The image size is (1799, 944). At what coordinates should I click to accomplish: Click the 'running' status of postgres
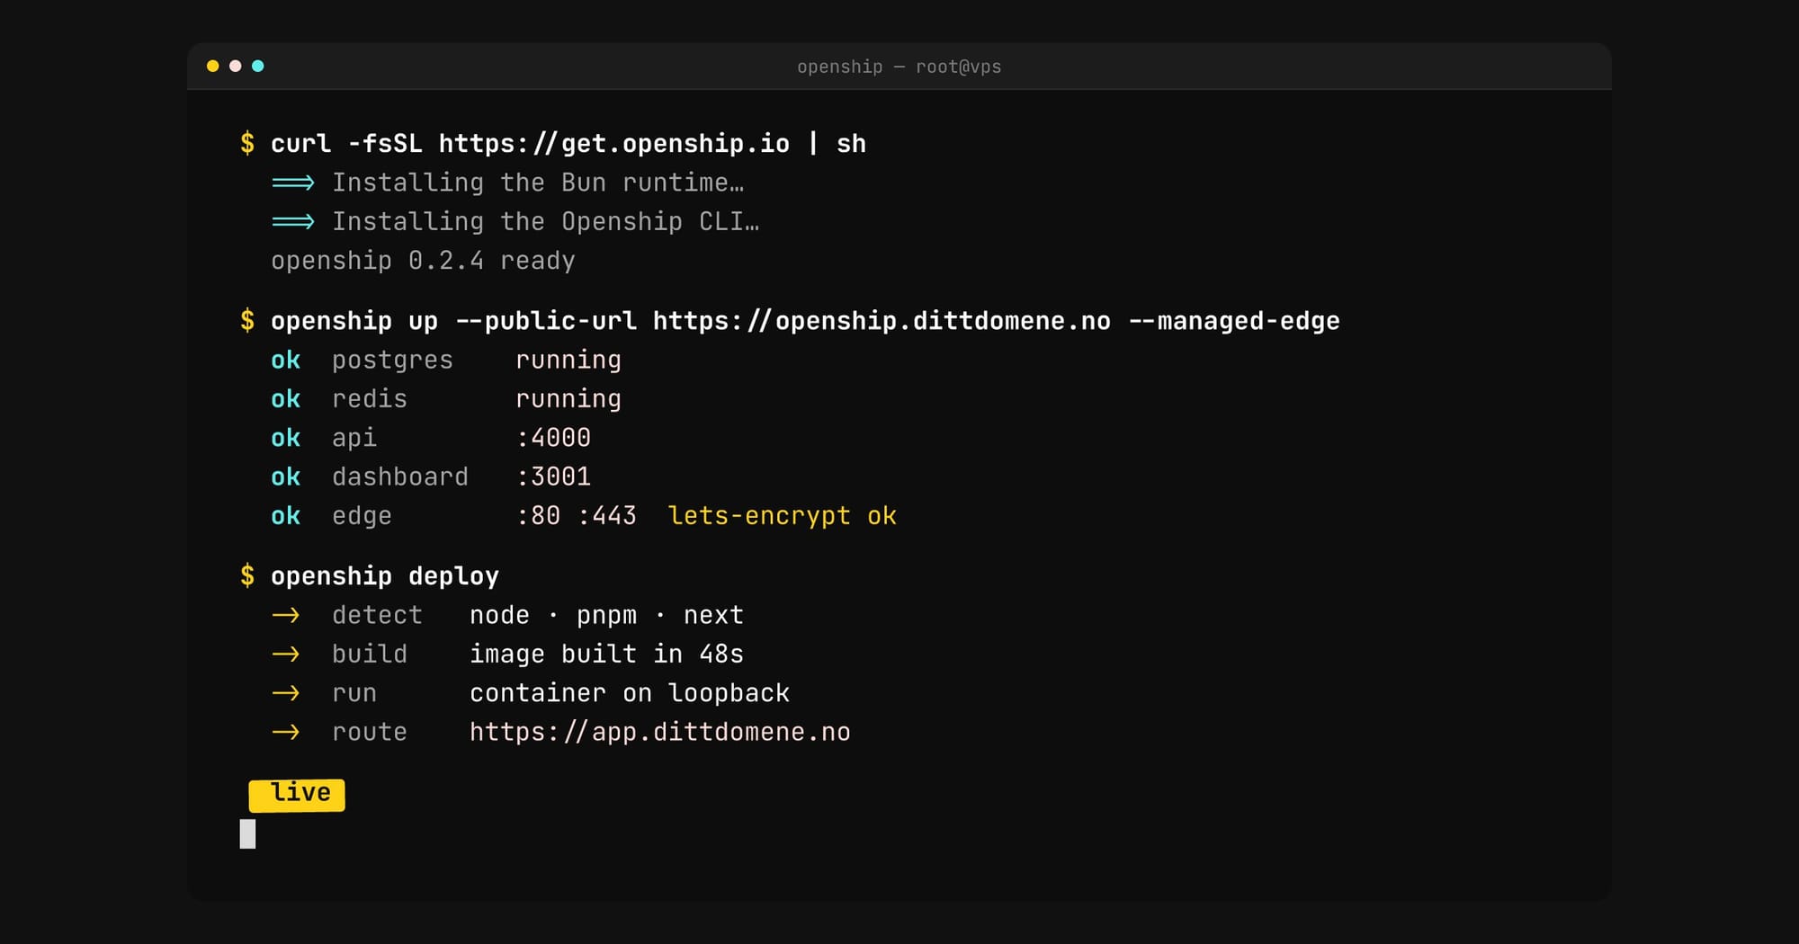pos(568,361)
